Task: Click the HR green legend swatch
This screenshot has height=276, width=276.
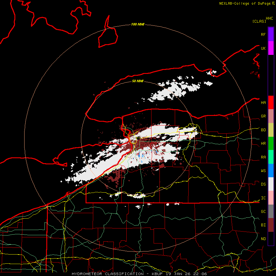Action: (271, 143)
